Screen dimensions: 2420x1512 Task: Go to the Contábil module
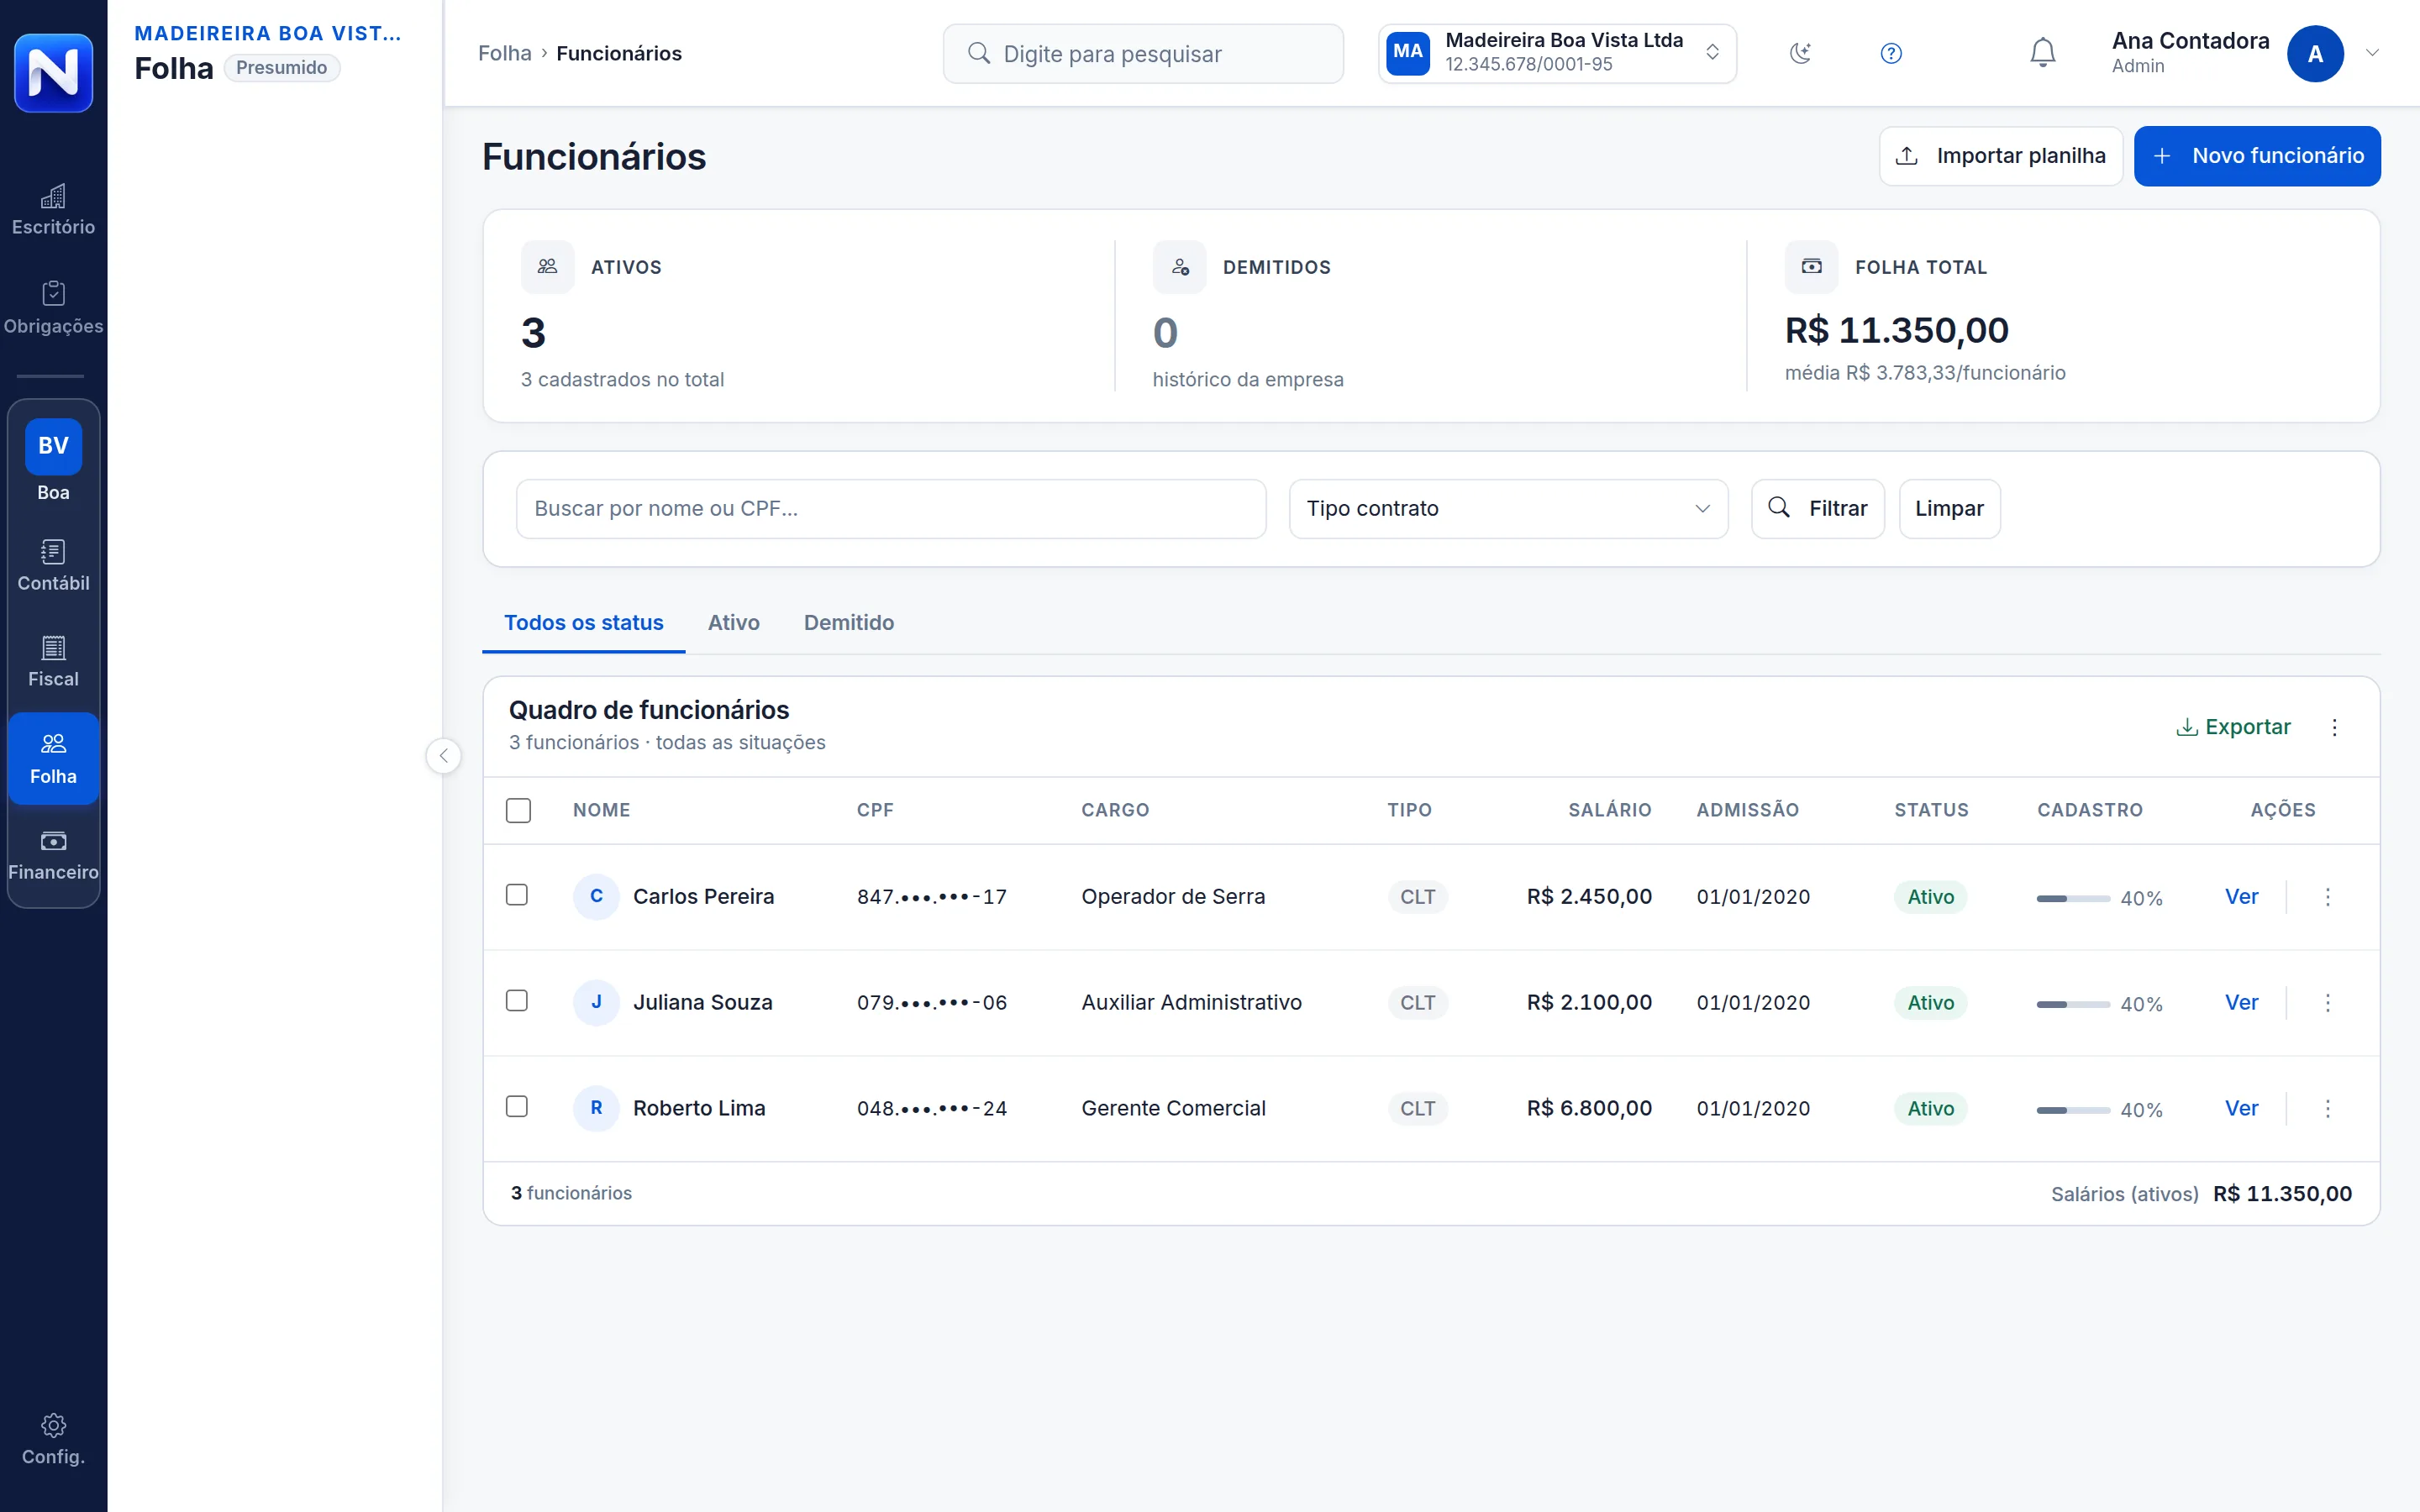click(53, 567)
